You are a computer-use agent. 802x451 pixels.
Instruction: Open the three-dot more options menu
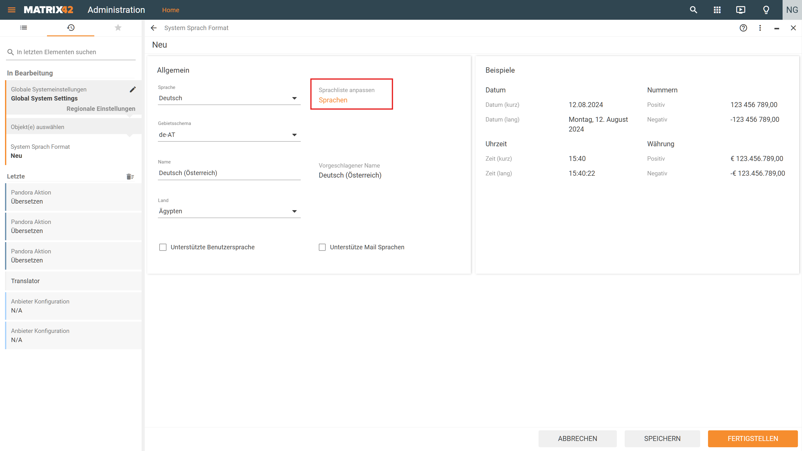760,28
